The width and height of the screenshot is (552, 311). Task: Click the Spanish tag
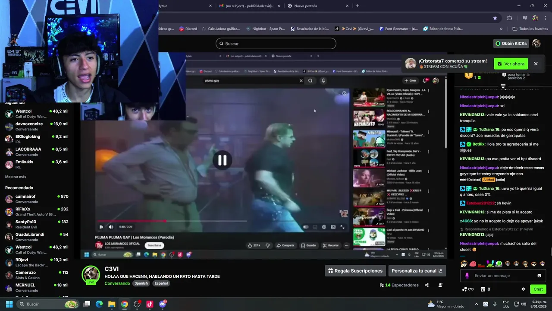coord(141,283)
